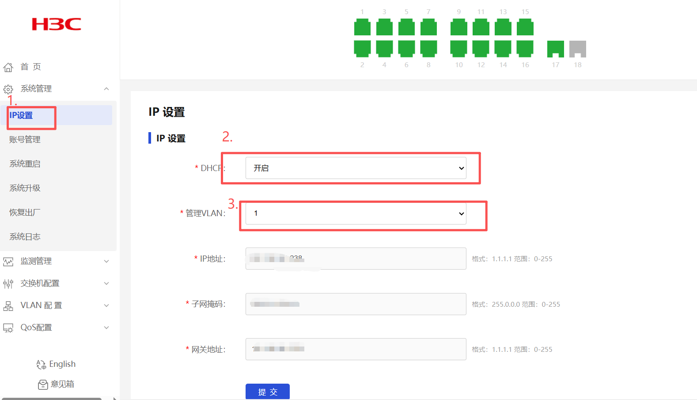Select port 1 on switch panel
697x400 pixels.
(x=362, y=27)
